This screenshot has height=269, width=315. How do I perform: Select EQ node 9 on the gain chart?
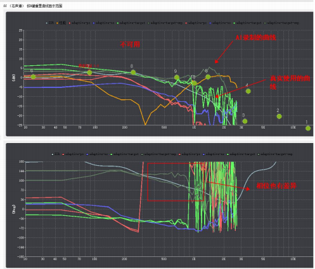click(177, 78)
